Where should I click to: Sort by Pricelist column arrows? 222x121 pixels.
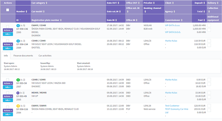point(154,3)
